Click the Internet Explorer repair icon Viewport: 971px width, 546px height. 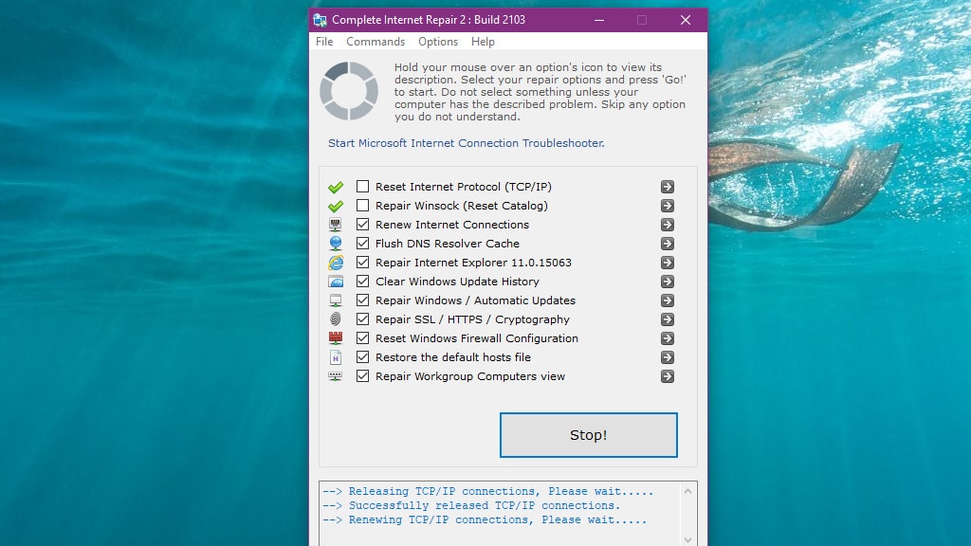tap(337, 263)
